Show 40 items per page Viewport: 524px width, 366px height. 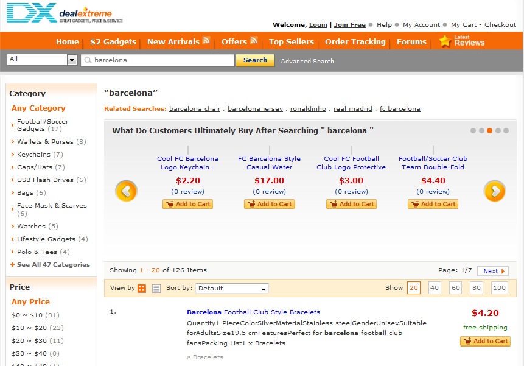[x=434, y=288]
